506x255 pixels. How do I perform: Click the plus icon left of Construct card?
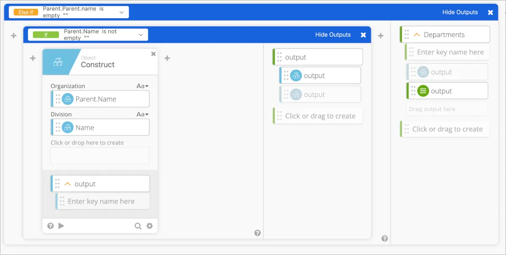pos(33,58)
